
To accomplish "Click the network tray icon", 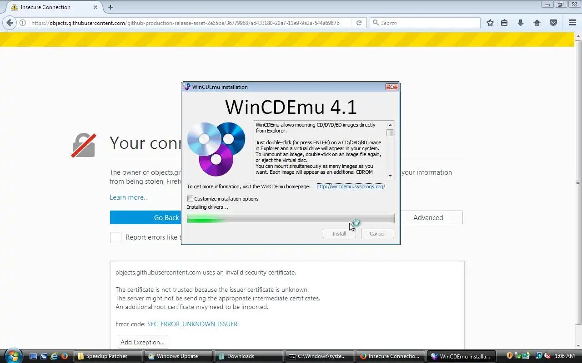I will pos(538,356).
